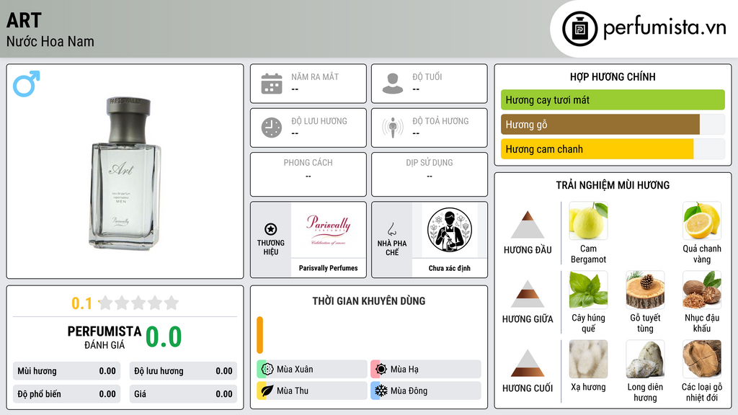This screenshot has height=415, width=738.
Task: Click the Hương giữa pyramid icon
Action: point(528,294)
